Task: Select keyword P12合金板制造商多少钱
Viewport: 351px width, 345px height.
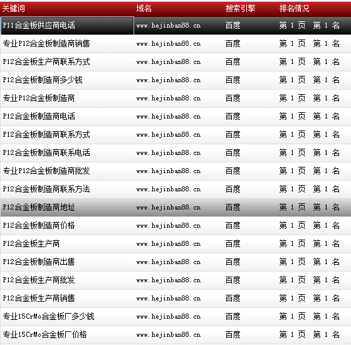Action: (x=43, y=80)
